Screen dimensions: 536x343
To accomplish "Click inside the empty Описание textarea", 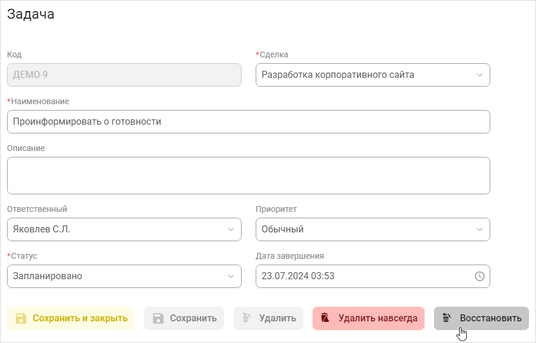I will click(x=248, y=175).
